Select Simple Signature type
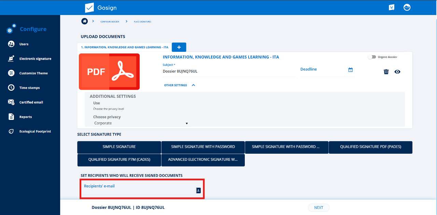Image resolution: width=437 pixels, height=215 pixels. (119, 147)
